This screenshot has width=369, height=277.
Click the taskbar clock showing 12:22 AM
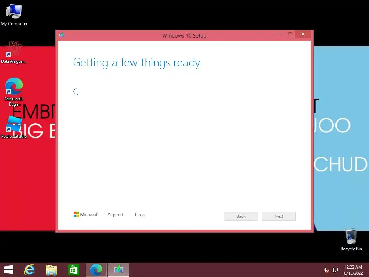click(353, 270)
